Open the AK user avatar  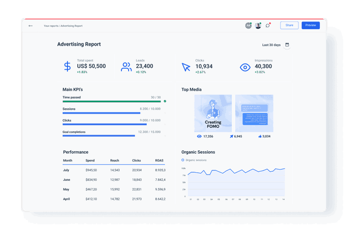click(x=249, y=25)
